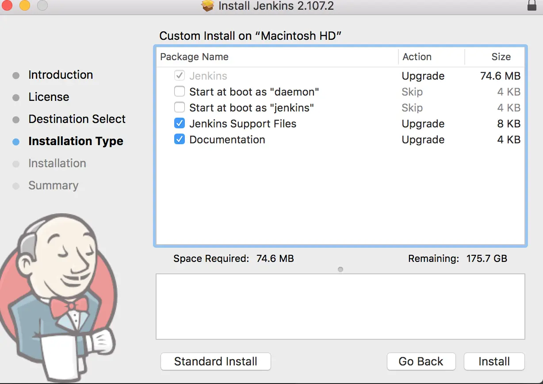The height and width of the screenshot is (384, 543).
Task: Click the Jenkins Support Files label
Action: coord(243,124)
